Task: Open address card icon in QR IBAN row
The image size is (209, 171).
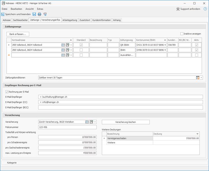Action: click(63, 45)
